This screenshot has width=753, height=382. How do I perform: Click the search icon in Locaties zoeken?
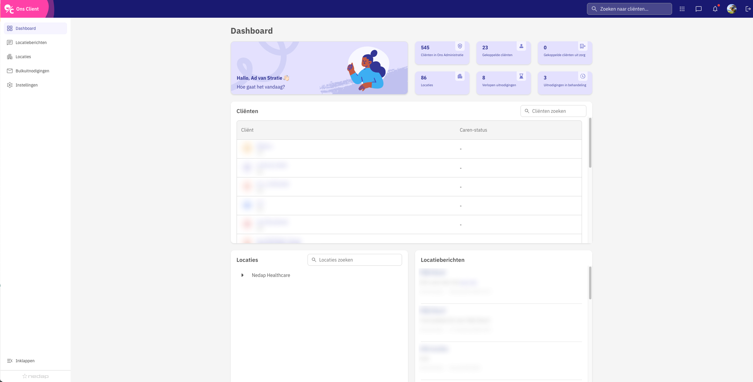click(314, 260)
